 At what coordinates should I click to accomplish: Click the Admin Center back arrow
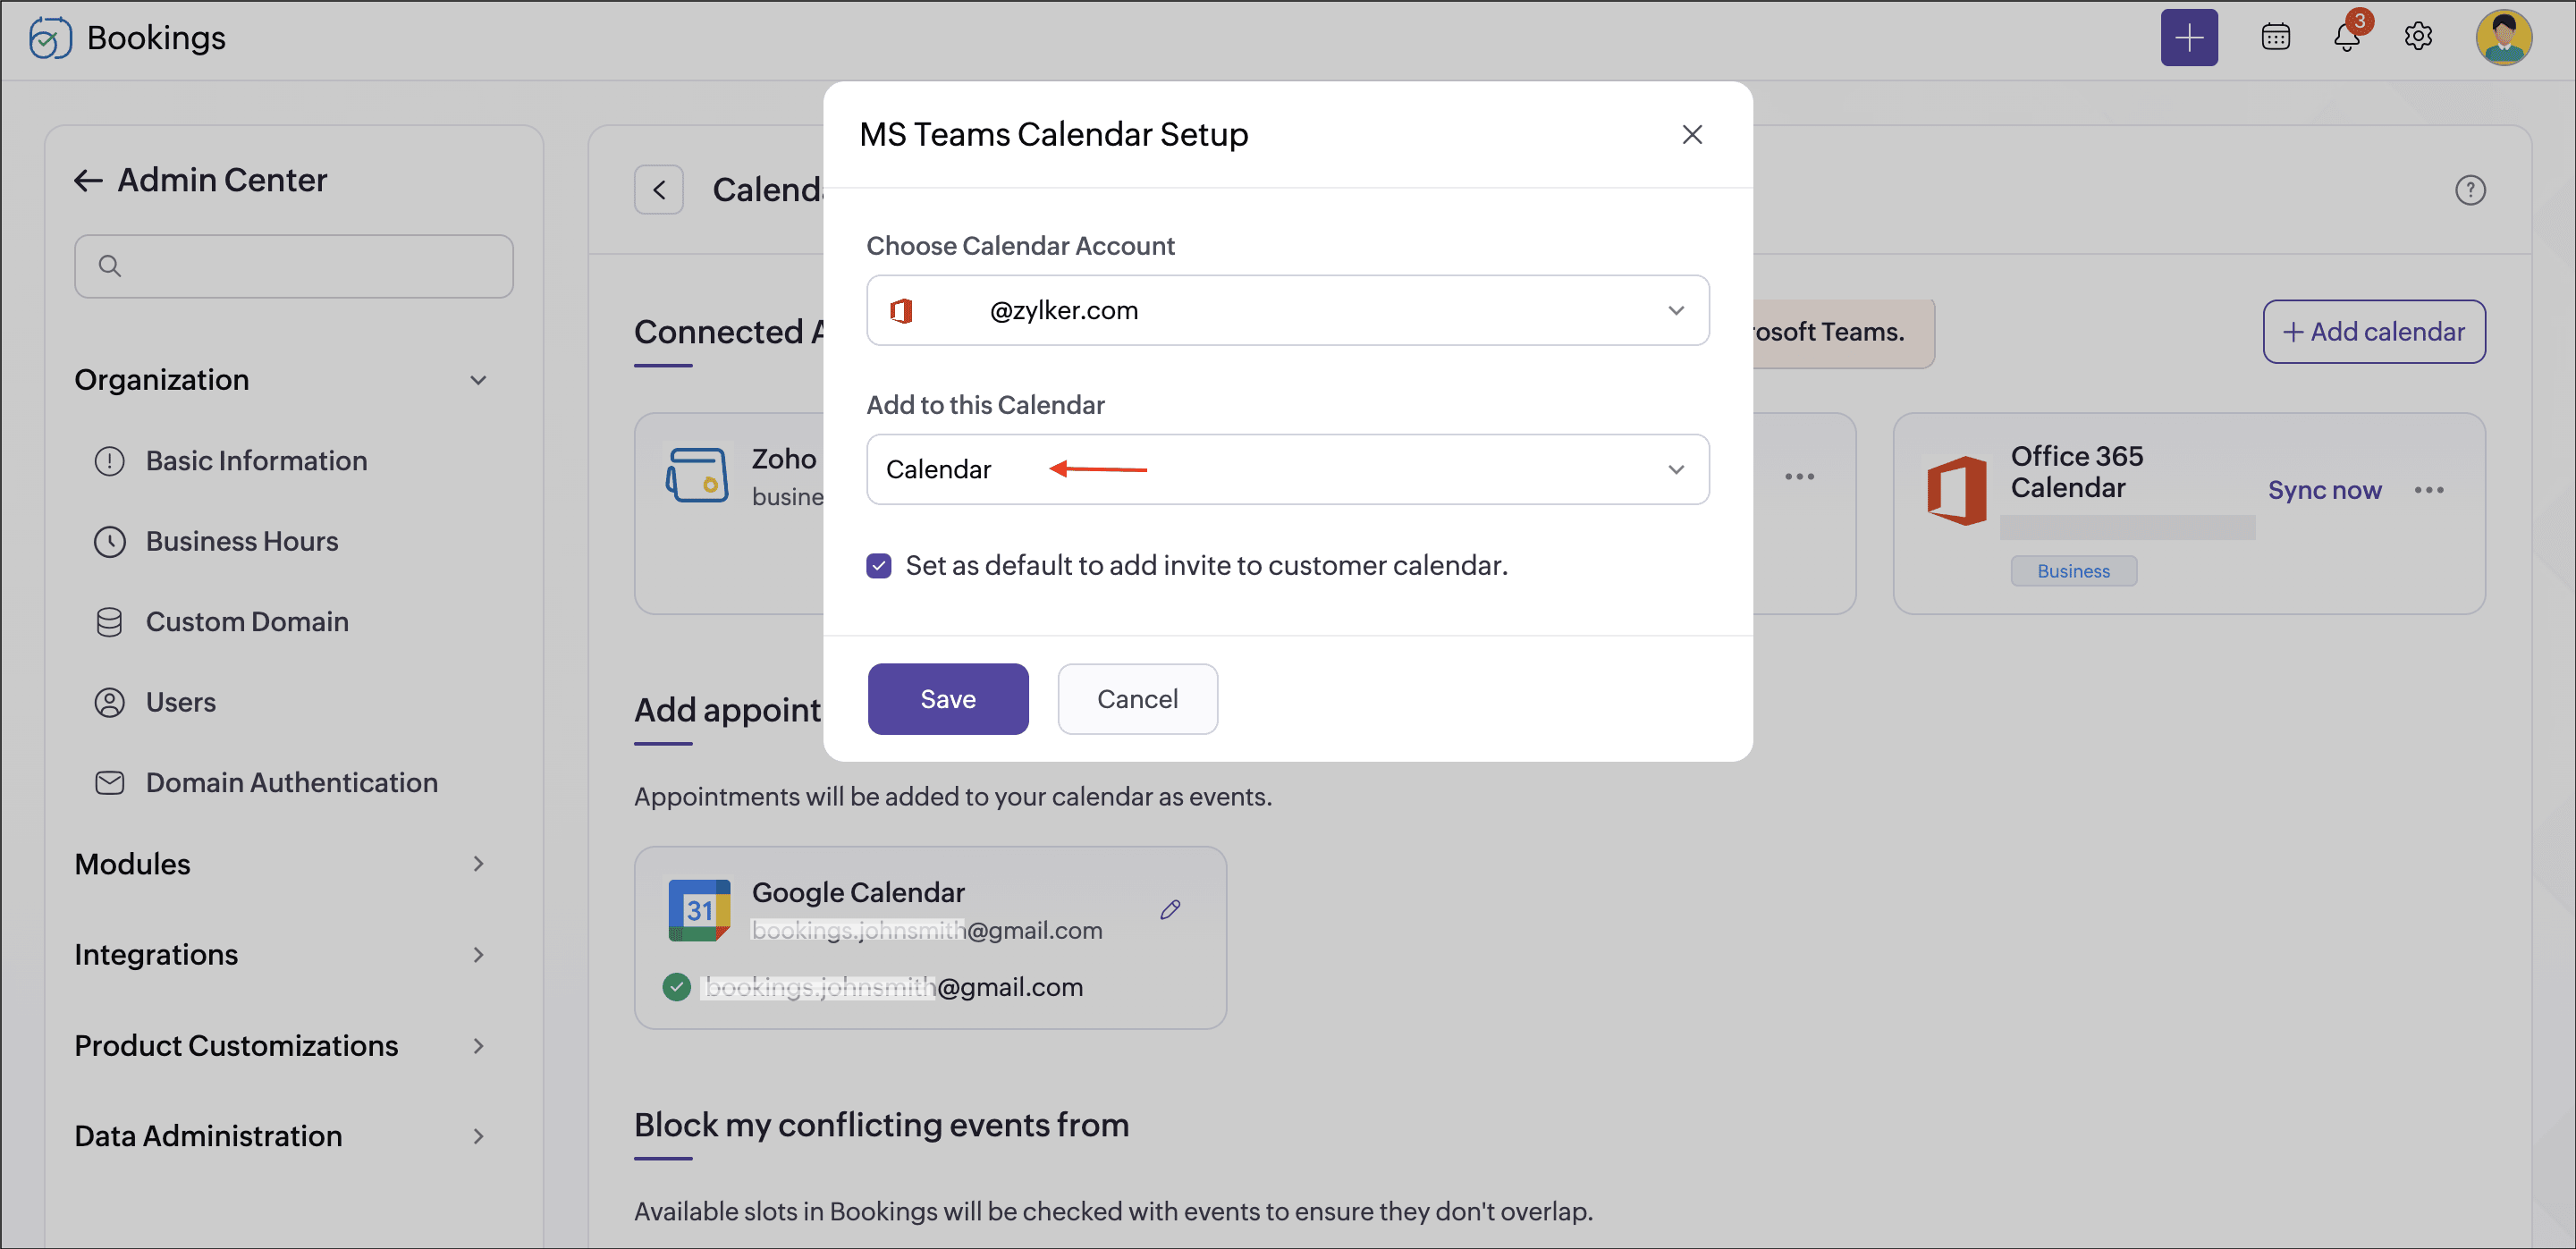coord(88,180)
